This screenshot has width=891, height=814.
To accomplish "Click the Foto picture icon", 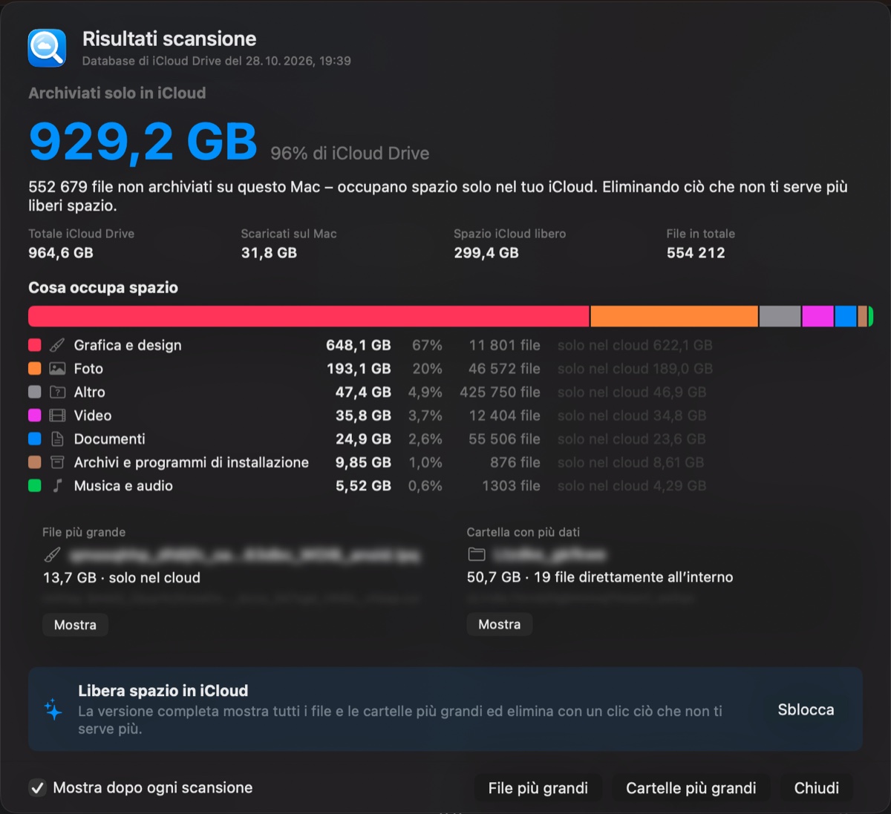I will 57,369.
